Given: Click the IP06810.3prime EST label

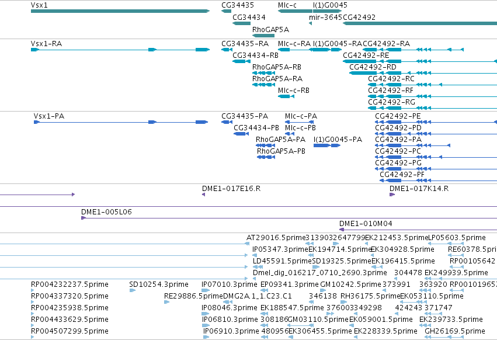Looking at the screenshot, I should click(x=230, y=320).
